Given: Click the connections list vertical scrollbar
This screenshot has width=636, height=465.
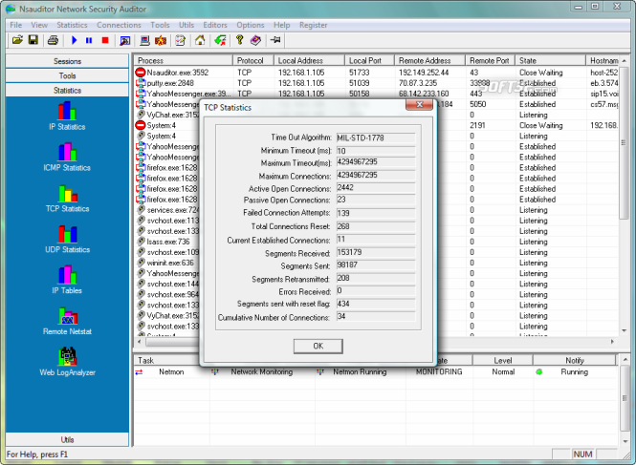Looking at the screenshot, I should [x=624, y=141].
